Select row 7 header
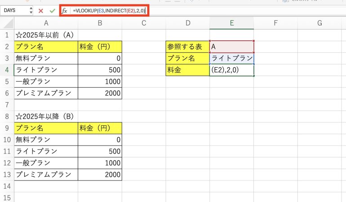The height and width of the screenshot is (202, 346). click(7, 105)
